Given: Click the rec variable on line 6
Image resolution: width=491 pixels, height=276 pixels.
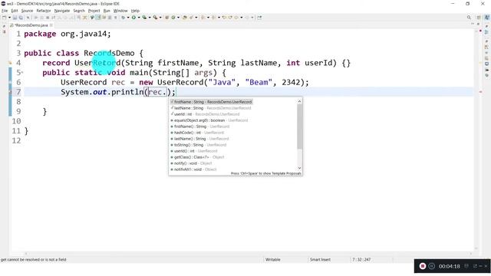Looking at the screenshot, I should click(118, 83).
